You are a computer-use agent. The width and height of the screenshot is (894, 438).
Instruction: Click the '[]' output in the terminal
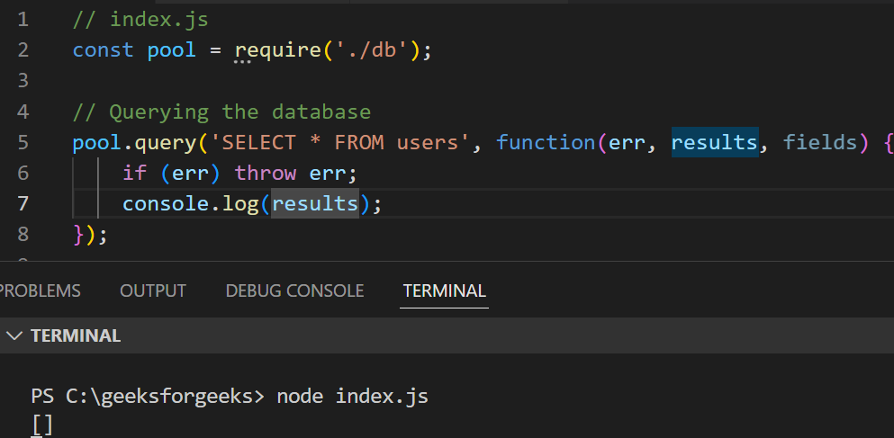(42, 425)
